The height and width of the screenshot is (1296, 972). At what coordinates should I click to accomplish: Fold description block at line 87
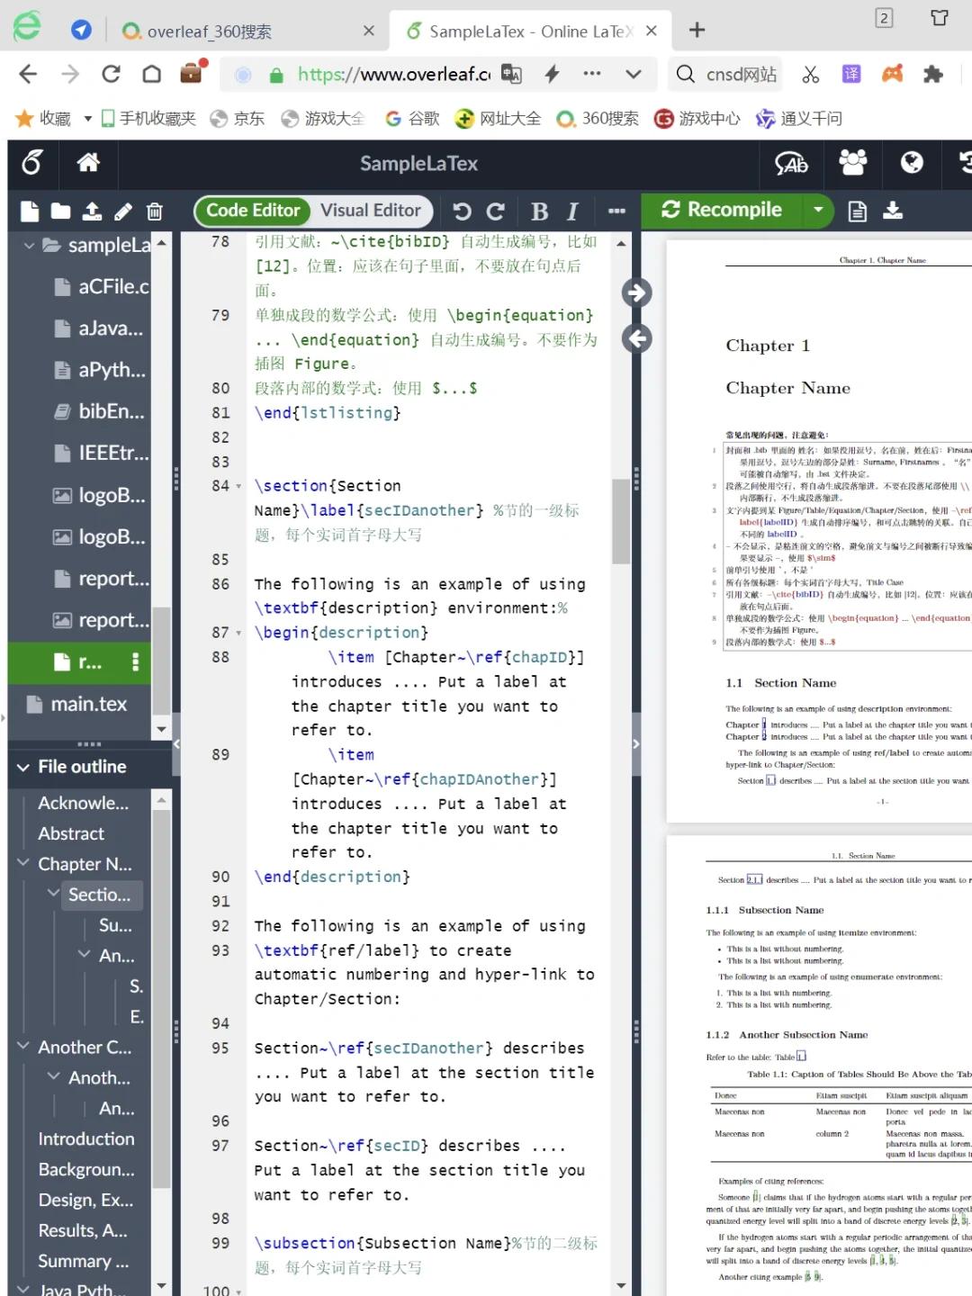(238, 633)
